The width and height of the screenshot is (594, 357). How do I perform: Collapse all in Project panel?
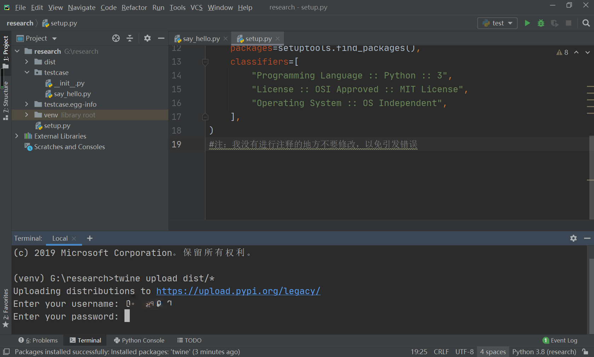coord(130,38)
